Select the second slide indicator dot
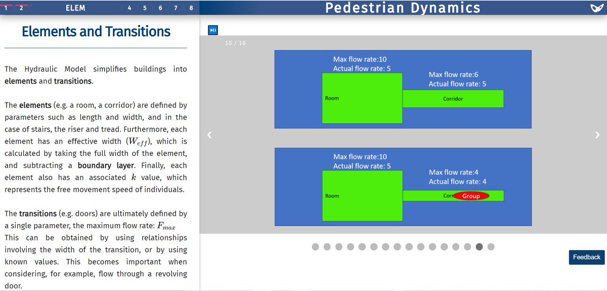This screenshot has width=607, height=291. (327, 247)
